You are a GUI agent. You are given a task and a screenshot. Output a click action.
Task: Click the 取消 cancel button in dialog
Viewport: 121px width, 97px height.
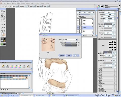(69, 55)
